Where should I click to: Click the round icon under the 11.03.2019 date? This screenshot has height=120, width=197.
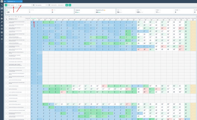point(45,20)
